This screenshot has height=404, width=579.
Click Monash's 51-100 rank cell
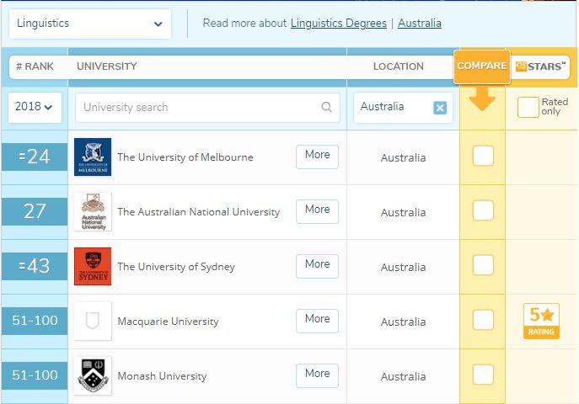click(x=35, y=375)
